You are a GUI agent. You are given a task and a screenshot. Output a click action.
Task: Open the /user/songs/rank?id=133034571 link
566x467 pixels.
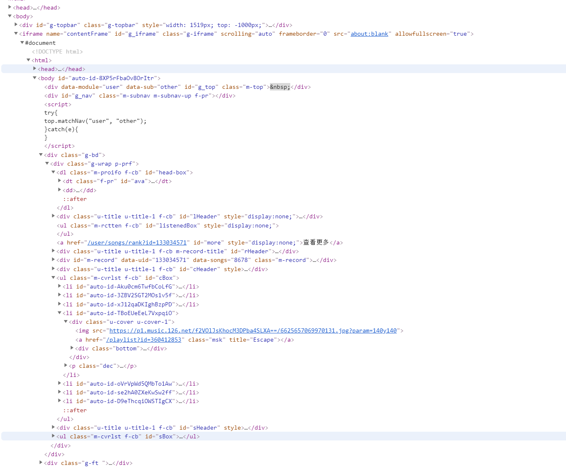pos(137,242)
